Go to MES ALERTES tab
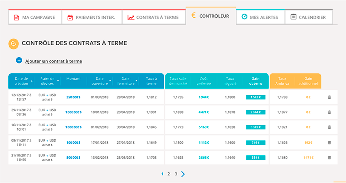346x183 pixels. coord(261,17)
